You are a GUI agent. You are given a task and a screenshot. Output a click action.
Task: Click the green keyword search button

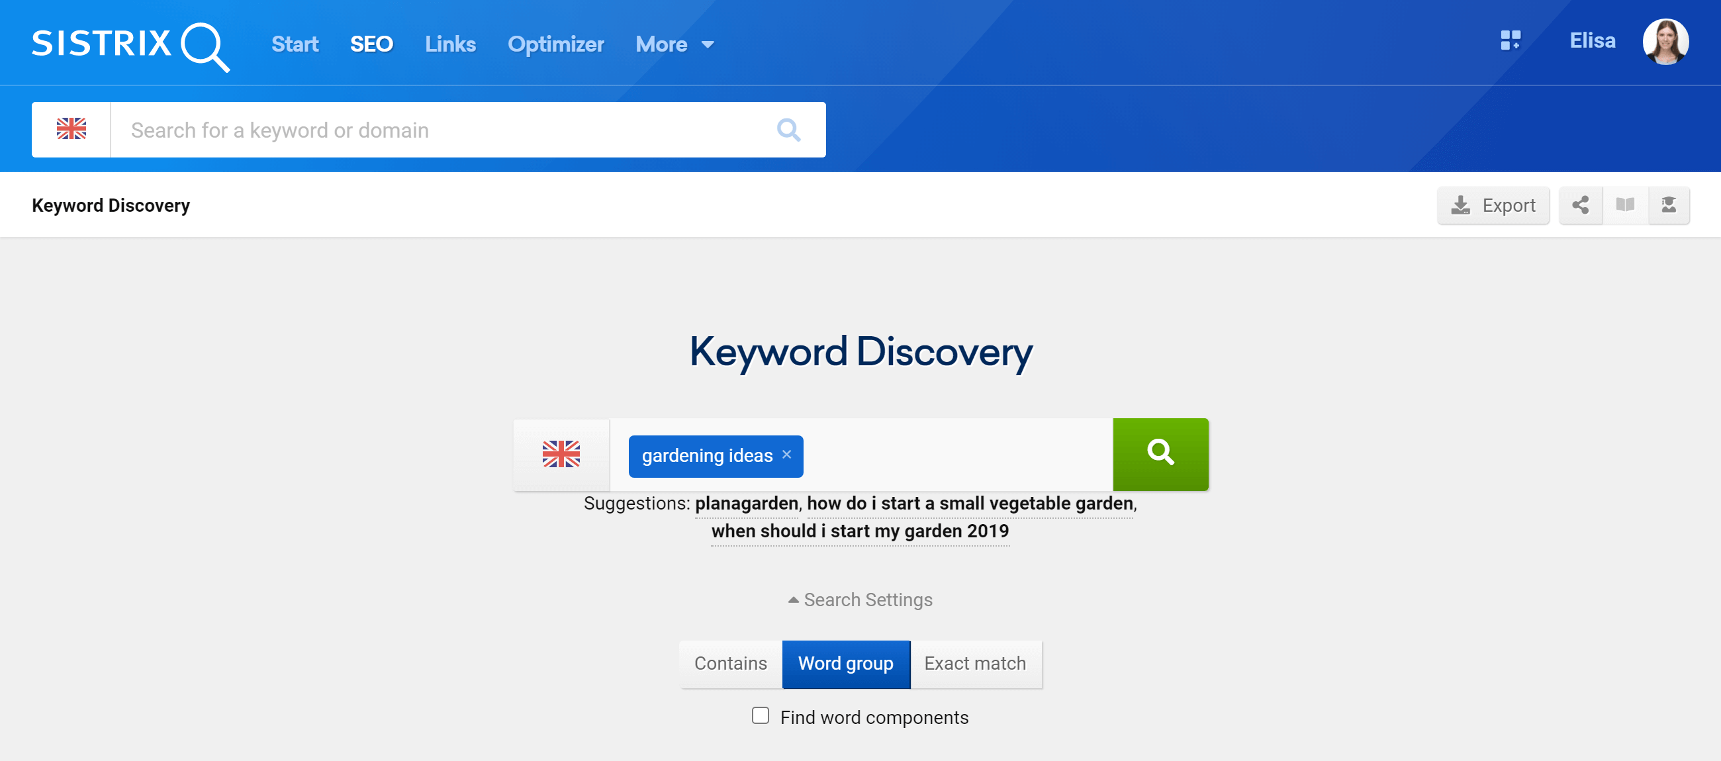1161,455
